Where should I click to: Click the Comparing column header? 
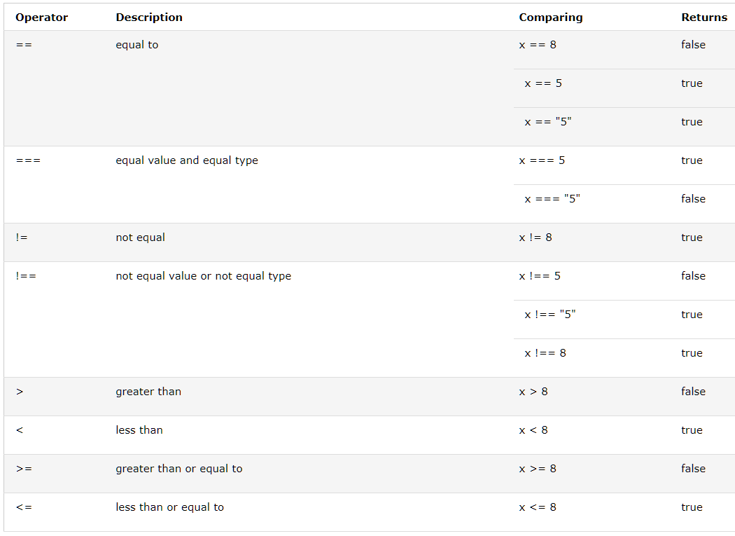(551, 18)
